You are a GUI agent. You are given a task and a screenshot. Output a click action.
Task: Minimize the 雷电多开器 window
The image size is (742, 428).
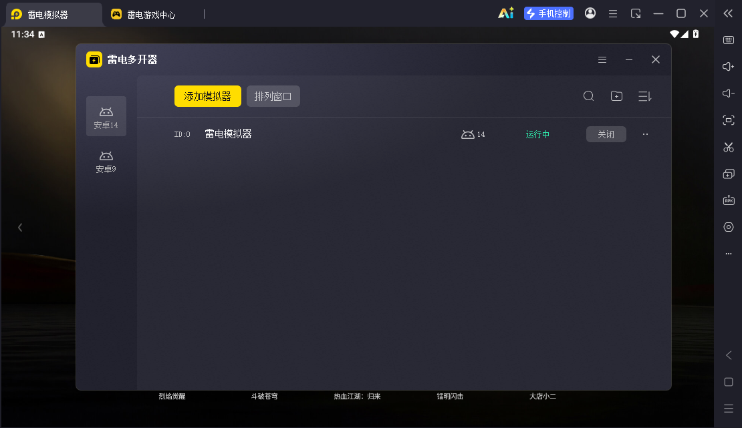pyautogui.click(x=629, y=59)
